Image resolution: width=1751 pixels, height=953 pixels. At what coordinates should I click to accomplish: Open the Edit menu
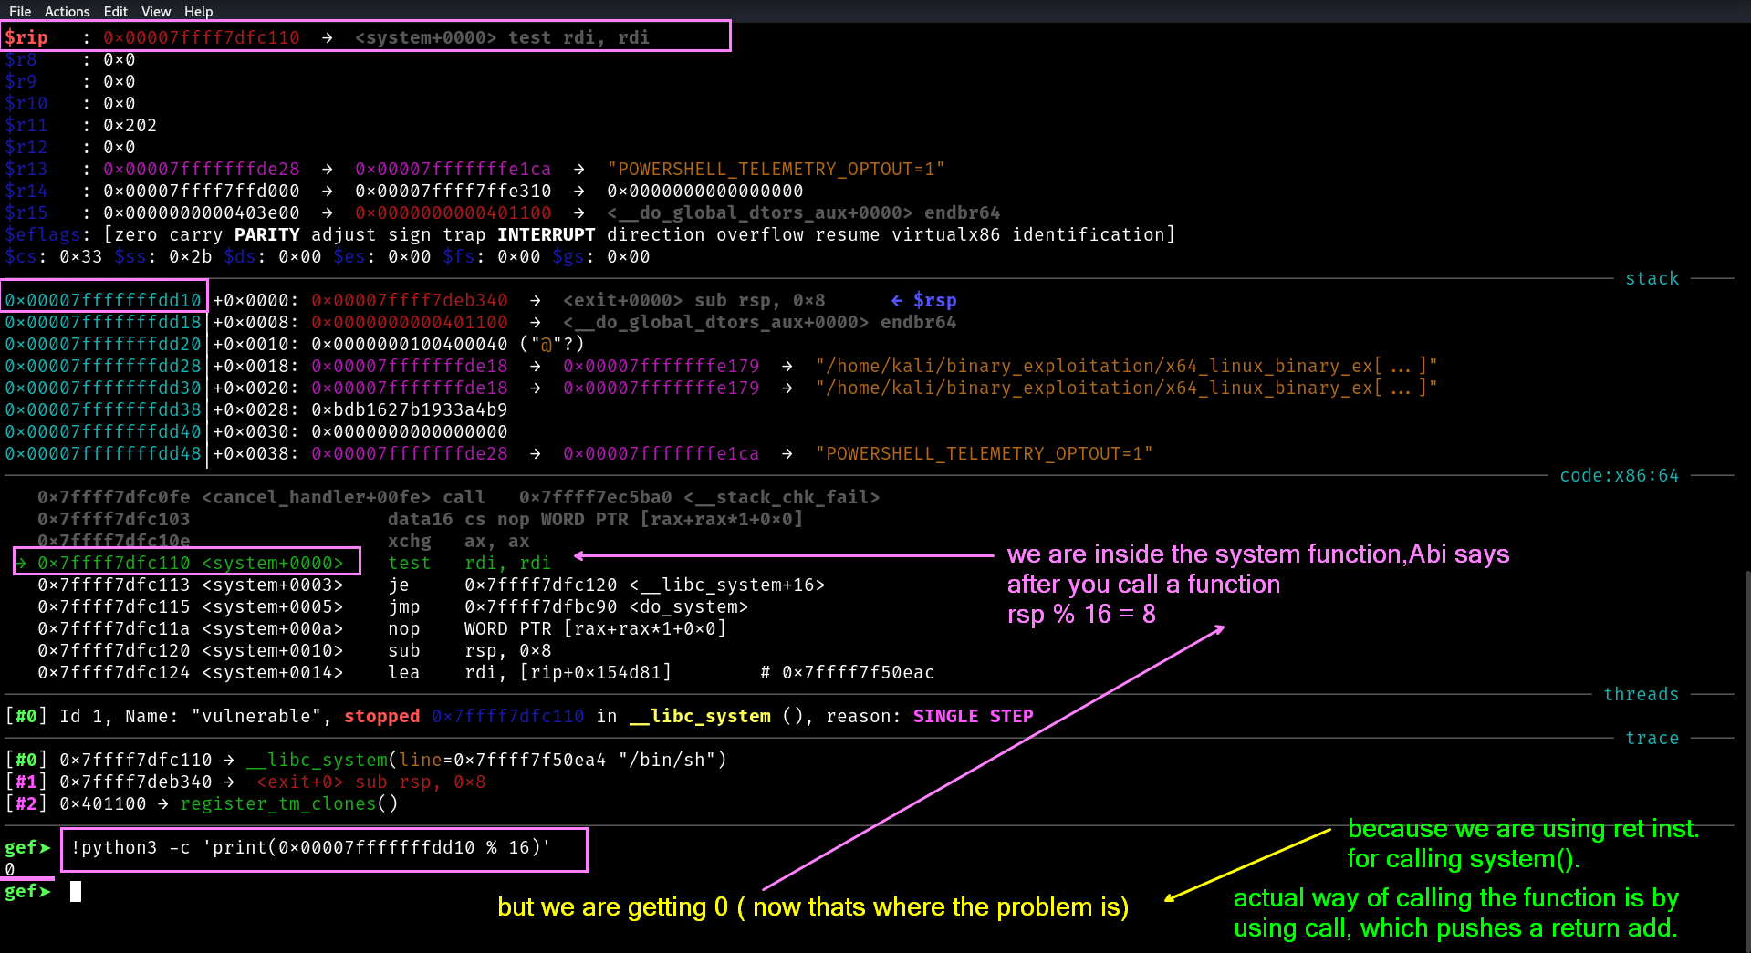116,11
